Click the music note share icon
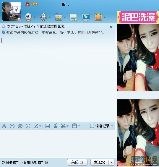Viewport: 159px width, 167px height. click(55, 126)
